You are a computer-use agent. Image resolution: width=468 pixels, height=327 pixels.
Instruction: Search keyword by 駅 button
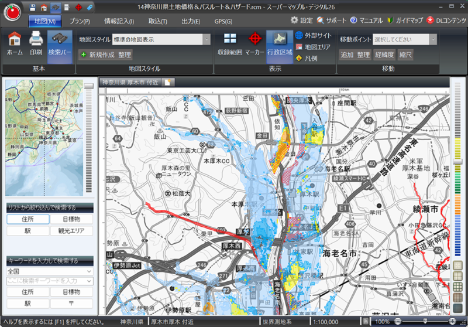pyautogui.click(x=28, y=304)
